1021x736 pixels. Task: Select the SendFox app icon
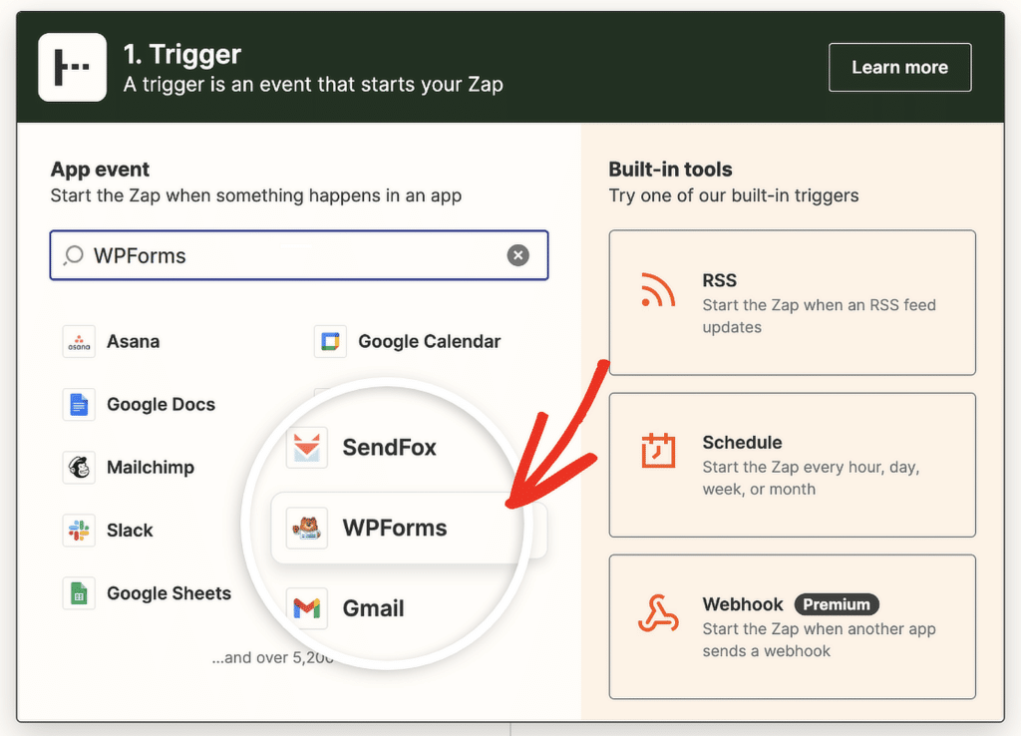[306, 447]
